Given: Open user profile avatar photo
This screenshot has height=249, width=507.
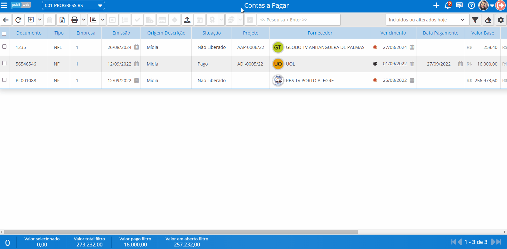Looking at the screenshot, I should click(483, 5).
